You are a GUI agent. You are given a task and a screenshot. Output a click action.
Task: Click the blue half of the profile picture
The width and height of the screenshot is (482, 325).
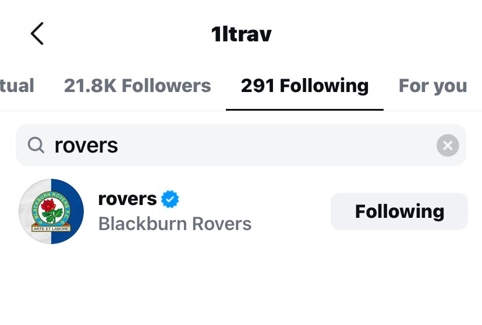[x=69, y=211]
